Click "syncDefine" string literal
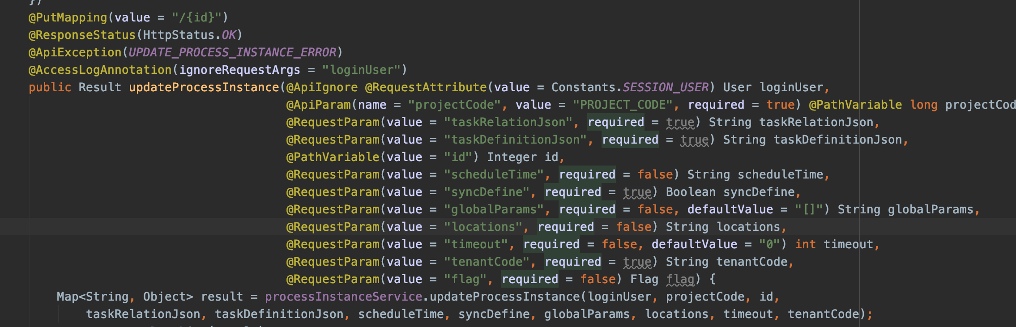The height and width of the screenshot is (327, 1016). tap(487, 192)
